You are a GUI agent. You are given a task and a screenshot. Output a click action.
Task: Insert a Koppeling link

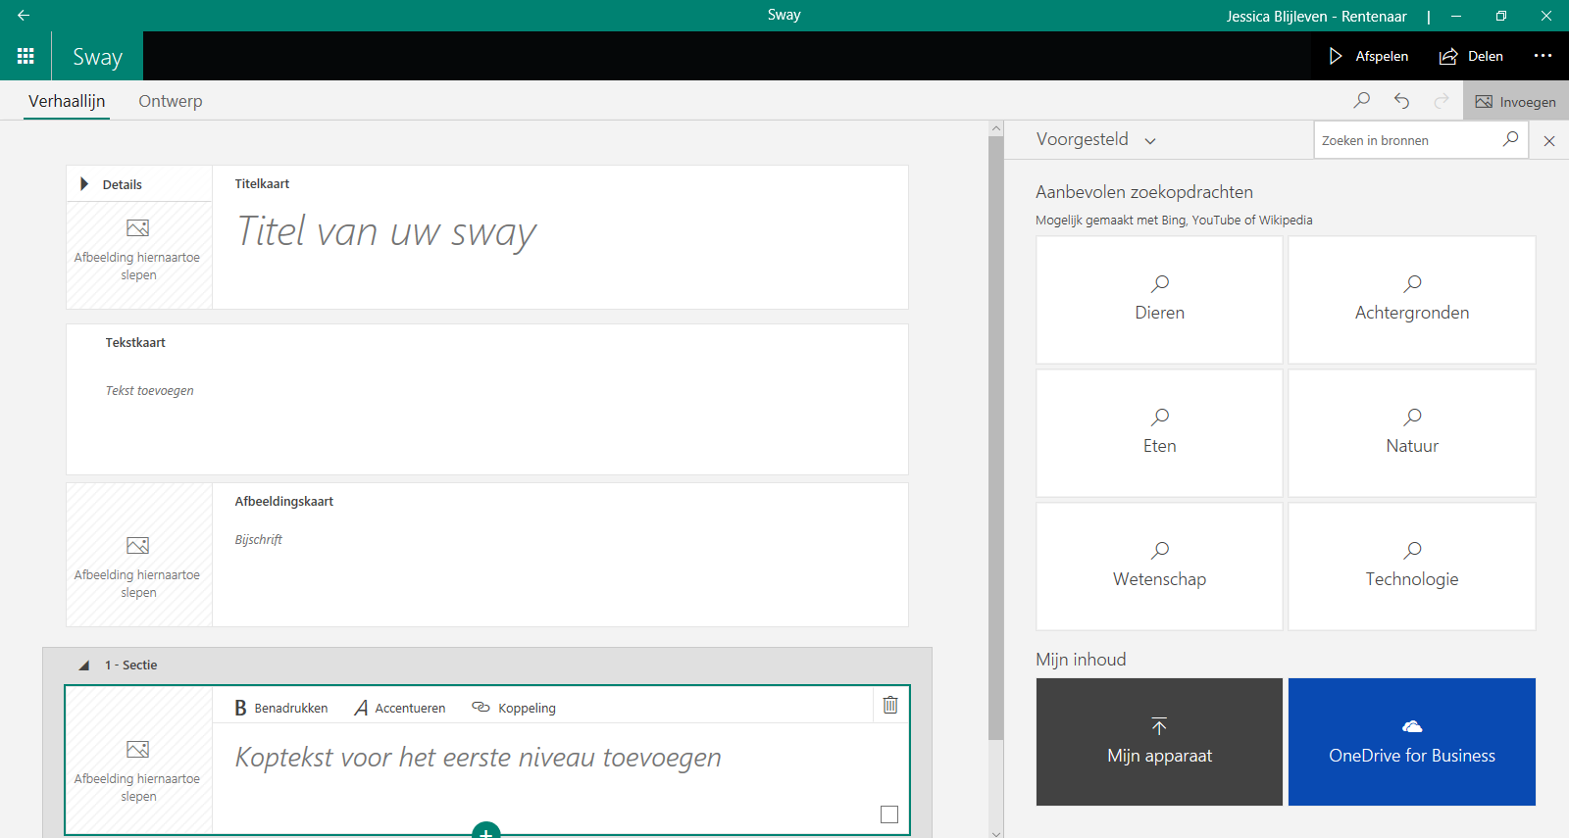514,708
